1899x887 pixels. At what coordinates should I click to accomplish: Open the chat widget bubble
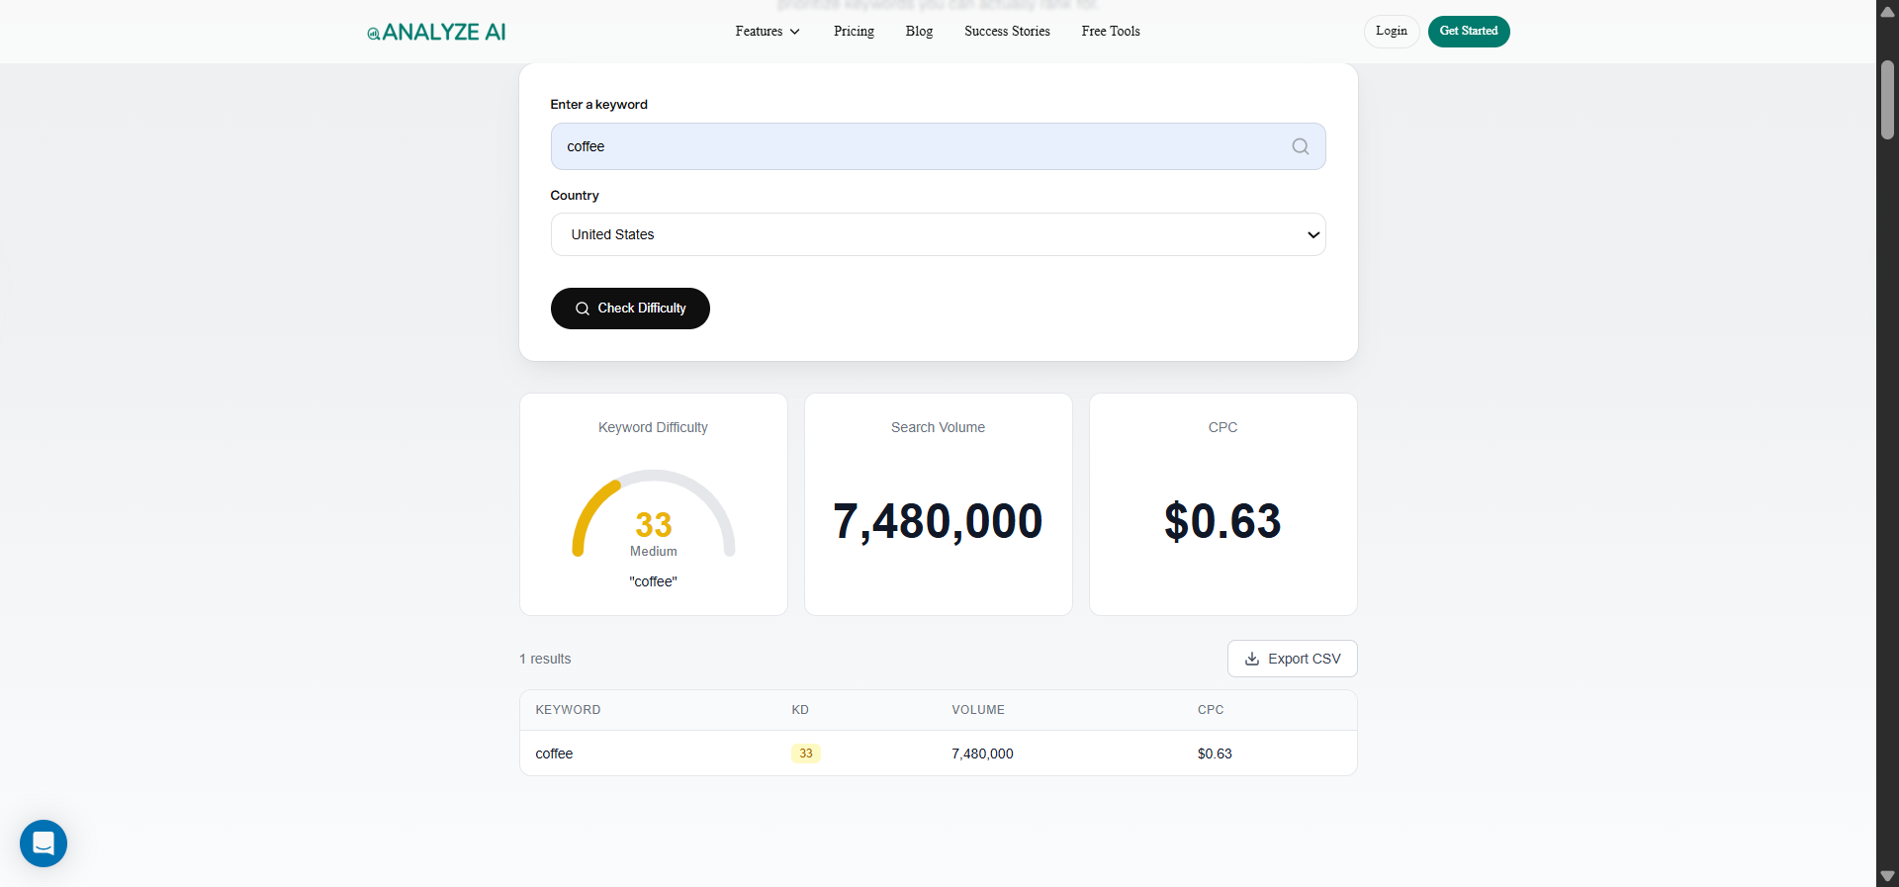44,843
